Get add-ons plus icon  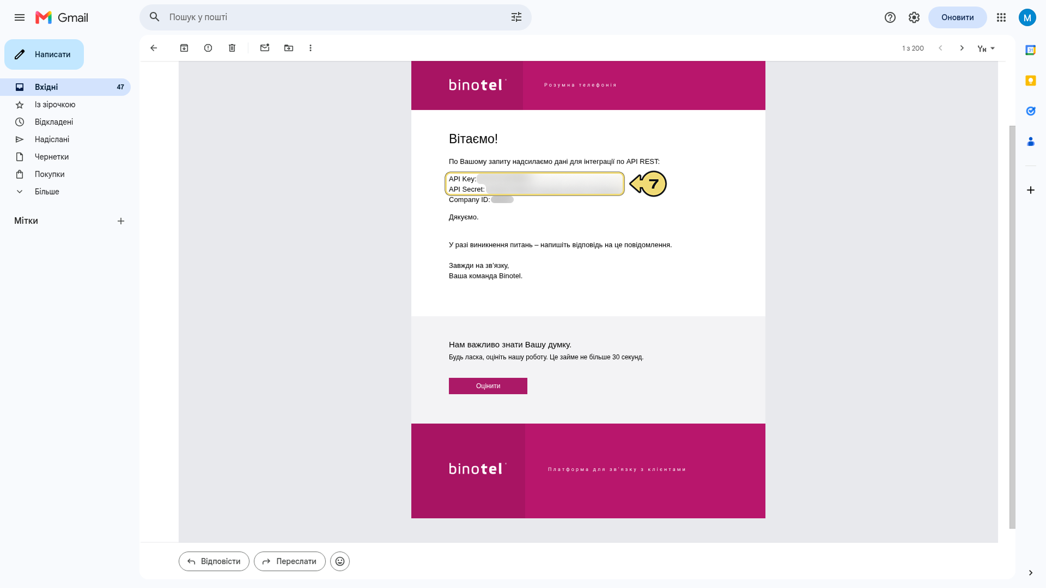1031,190
